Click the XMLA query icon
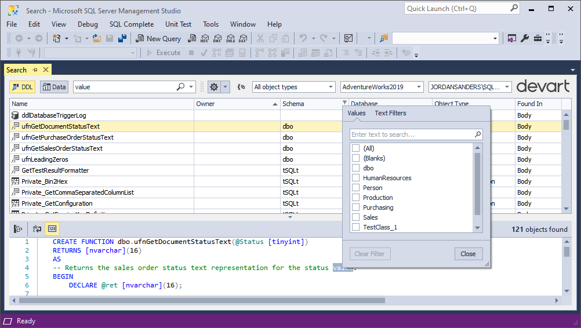 230,38
